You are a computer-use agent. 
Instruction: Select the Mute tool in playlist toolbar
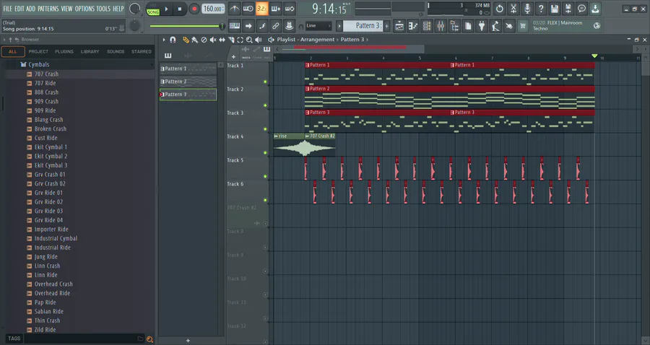[x=212, y=40]
